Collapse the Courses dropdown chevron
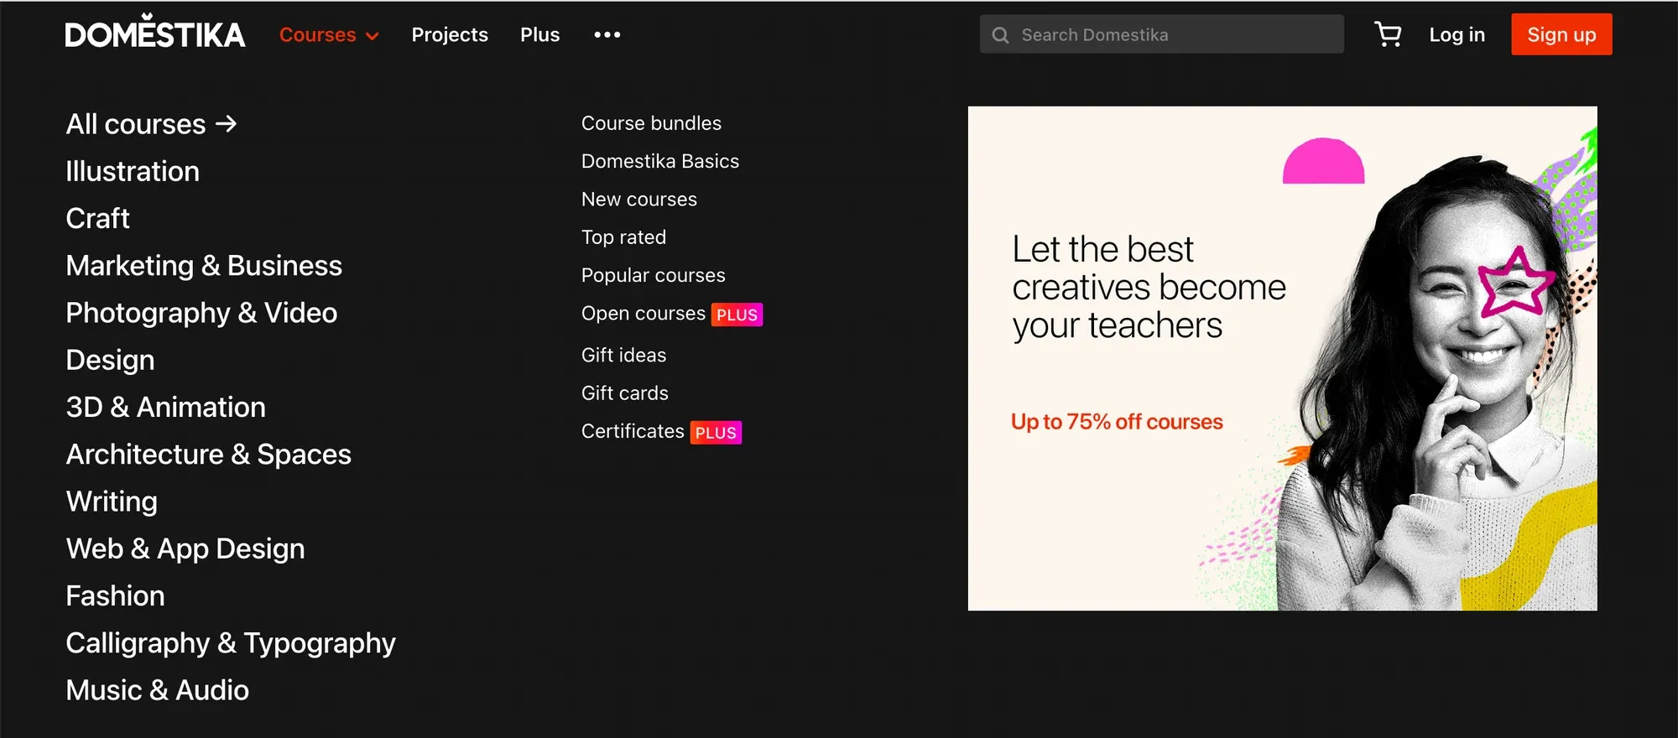 373,36
